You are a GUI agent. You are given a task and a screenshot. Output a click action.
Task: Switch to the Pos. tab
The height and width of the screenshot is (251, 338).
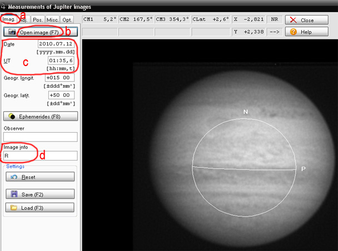[38, 19]
